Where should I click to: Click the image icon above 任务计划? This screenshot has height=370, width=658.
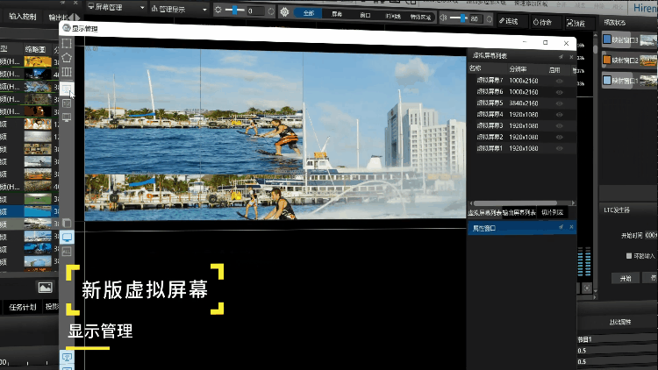(x=45, y=288)
